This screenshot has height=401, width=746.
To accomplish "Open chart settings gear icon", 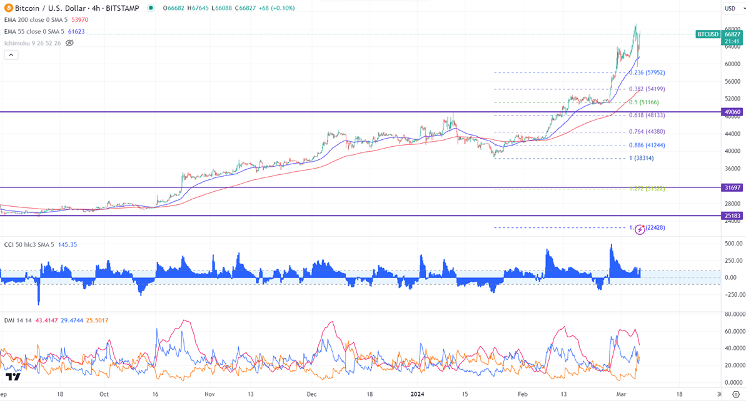I will (x=736, y=394).
